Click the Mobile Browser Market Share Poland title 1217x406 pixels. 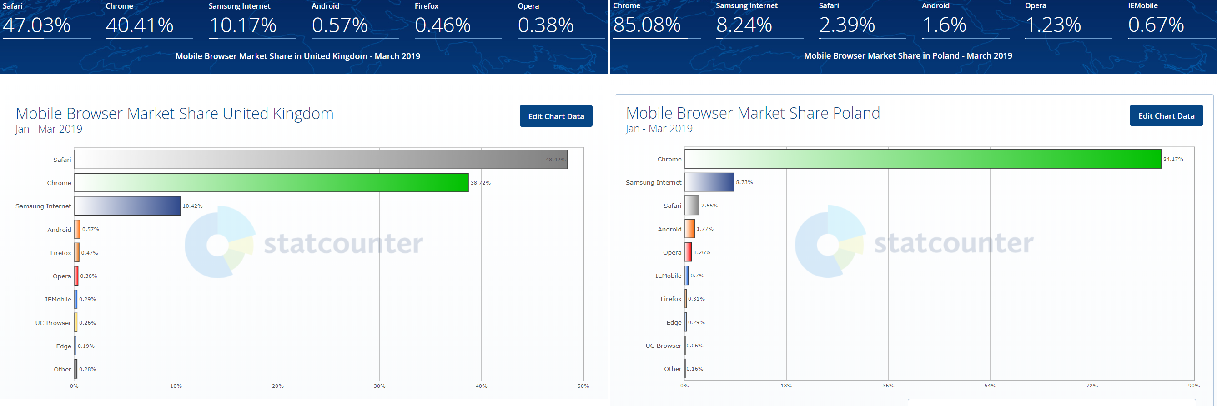pyautogui.click(x=753, y=113)
